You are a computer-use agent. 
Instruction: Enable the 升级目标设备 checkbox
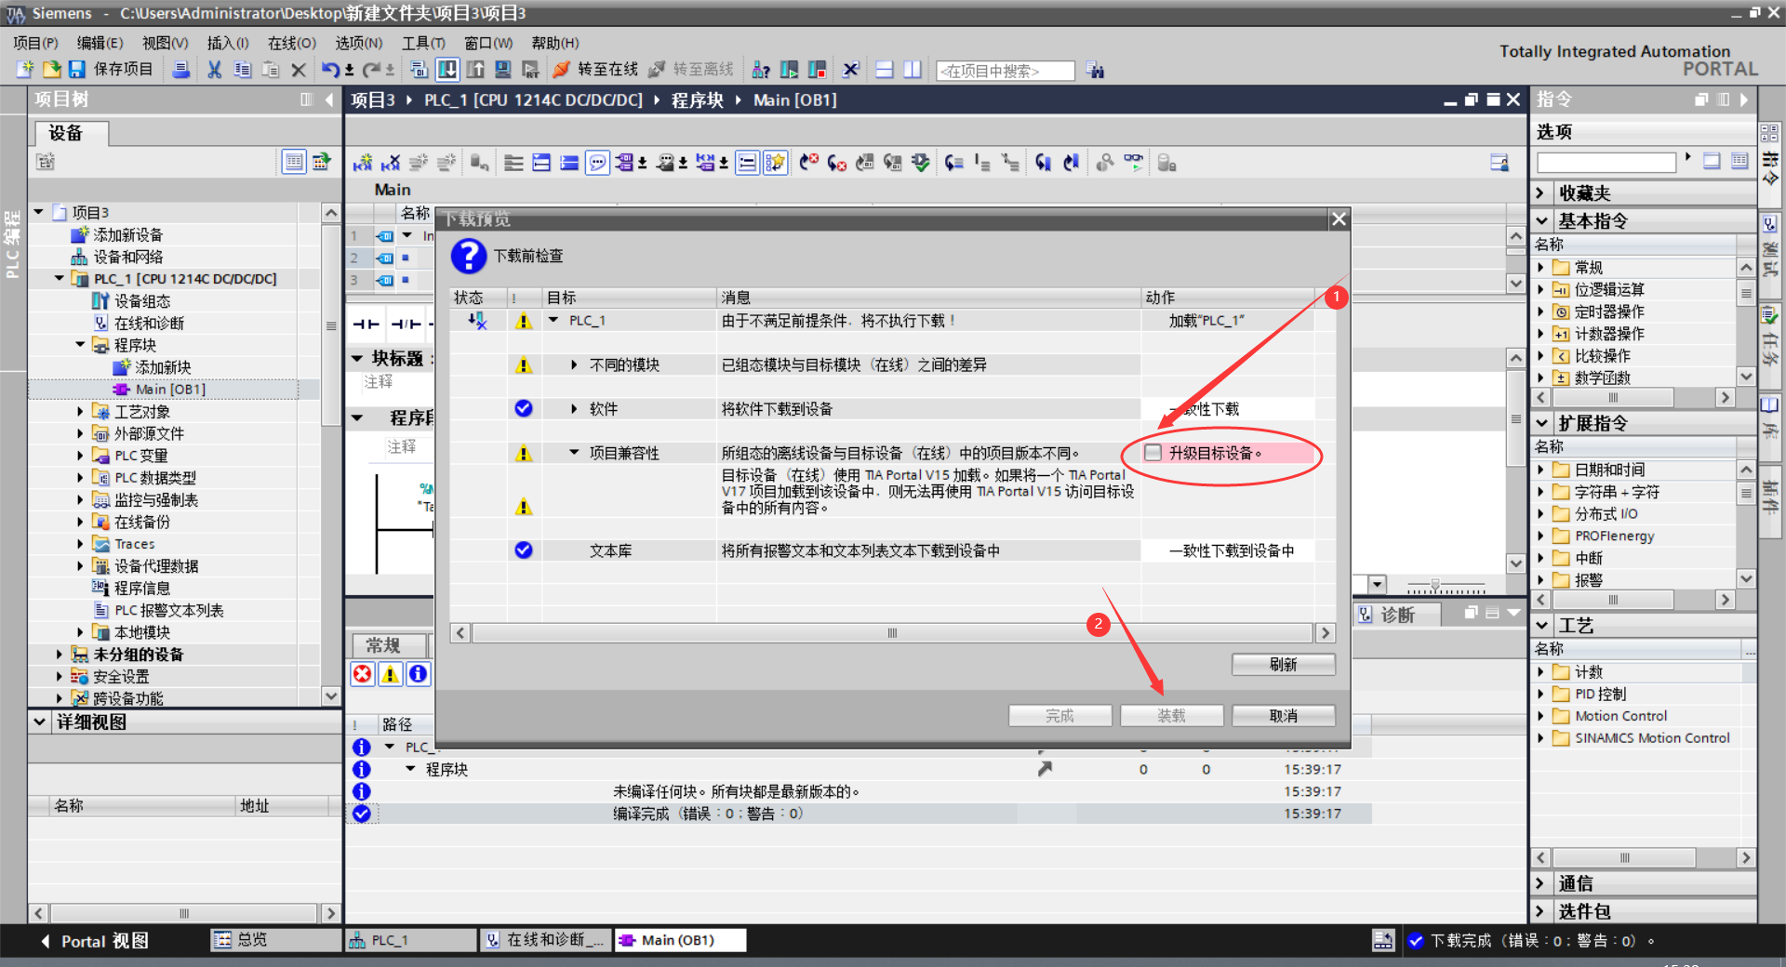tap(1153, 453)
